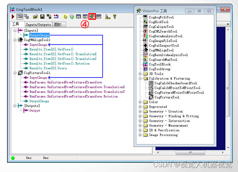
Task: Select CogImageFileTool in toolbox
Action: coord(163,41)
